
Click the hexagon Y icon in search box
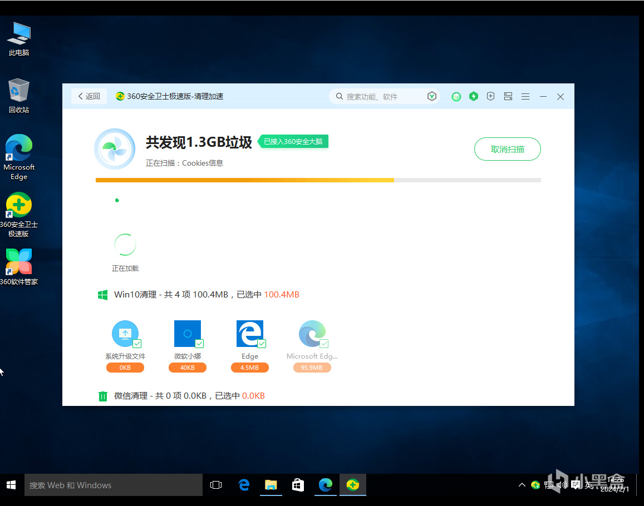click(x=432, y=96)
